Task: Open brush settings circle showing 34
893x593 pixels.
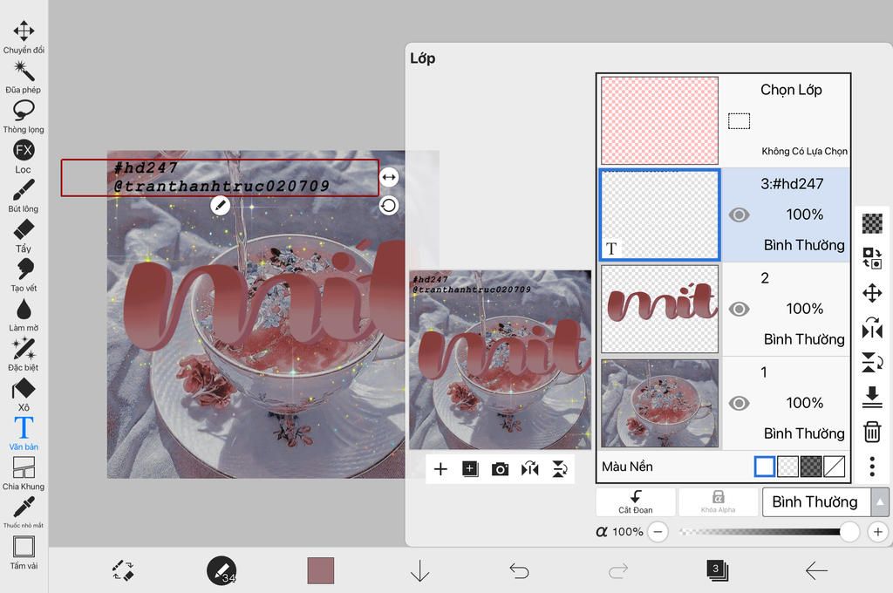Action: click(x=222, y=570)
